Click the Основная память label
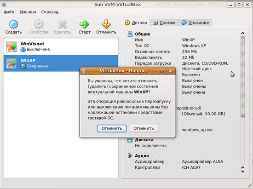 click(x=152, y=52)
